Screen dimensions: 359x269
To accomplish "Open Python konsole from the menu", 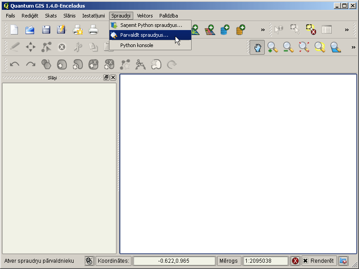I will (150, 45).
